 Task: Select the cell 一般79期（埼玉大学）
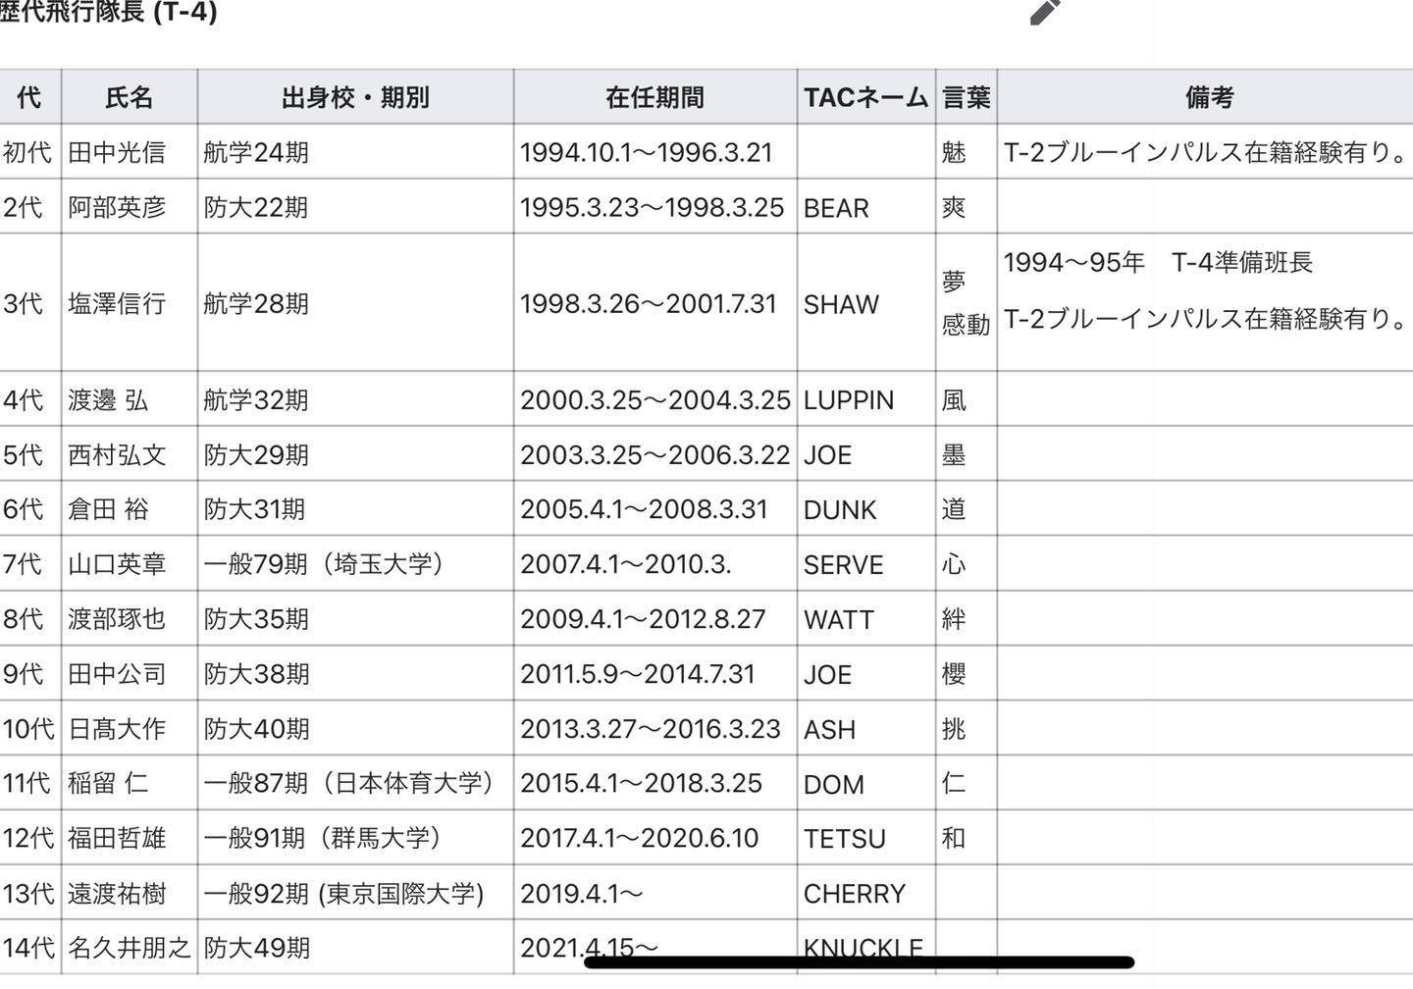tap(324, 564)
